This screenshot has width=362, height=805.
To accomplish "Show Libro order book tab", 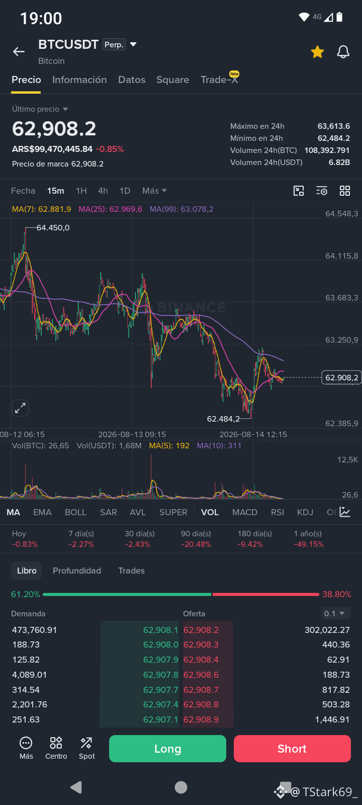I will [x=27, y=571].
